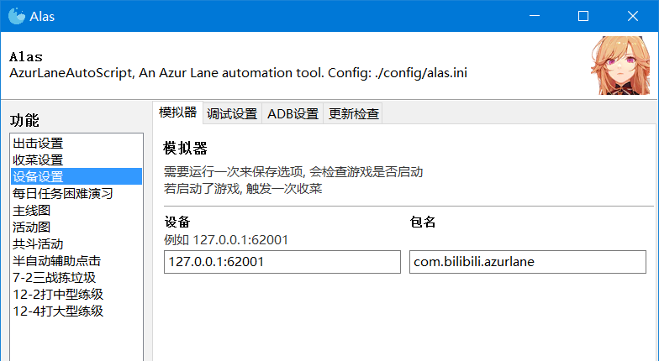Open the ADB设置 tab
659x361 pixels.
(293, 114)
